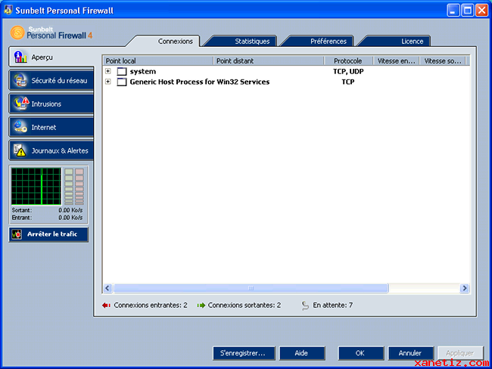Click the Aide help button
492x369 pixels.
[302, 353]
